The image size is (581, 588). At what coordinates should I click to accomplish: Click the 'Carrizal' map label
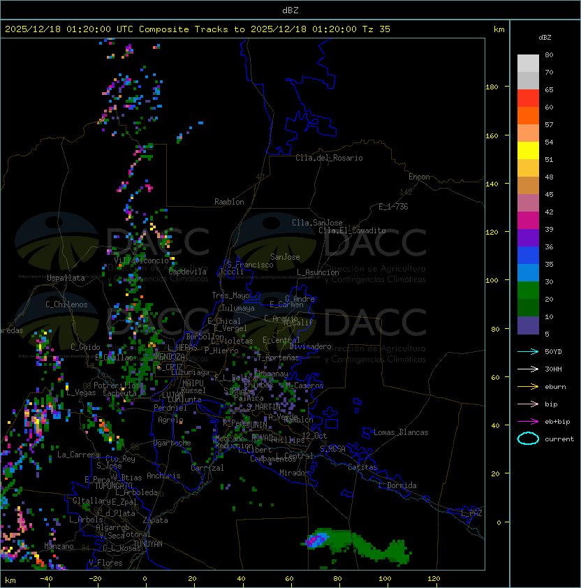pos(207,468)
